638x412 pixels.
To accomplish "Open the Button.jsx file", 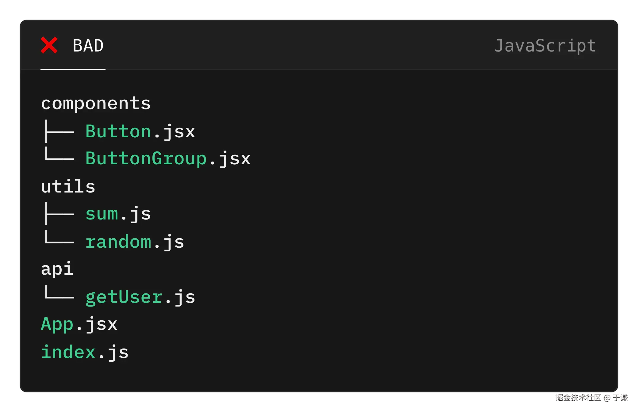I will 140,132.
